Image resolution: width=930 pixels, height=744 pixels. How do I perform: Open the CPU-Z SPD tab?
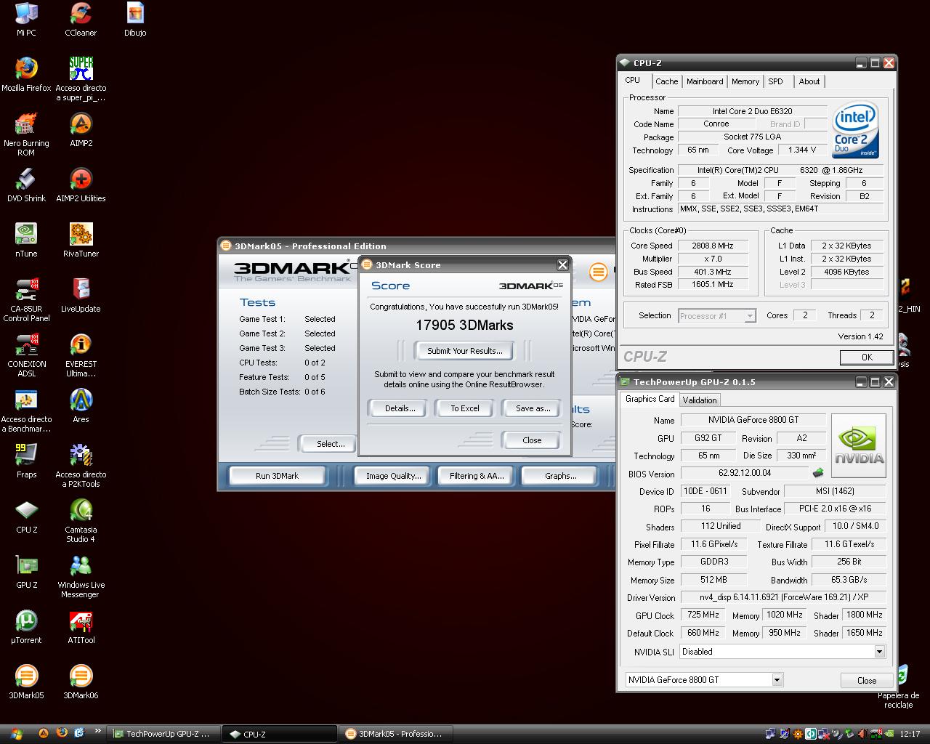click(x=776, y=81)
